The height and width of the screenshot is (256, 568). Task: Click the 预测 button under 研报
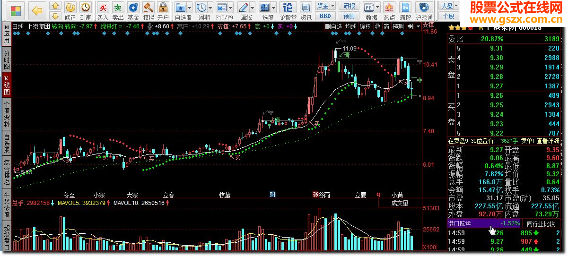pyautogui.click(x=349, y=16)
